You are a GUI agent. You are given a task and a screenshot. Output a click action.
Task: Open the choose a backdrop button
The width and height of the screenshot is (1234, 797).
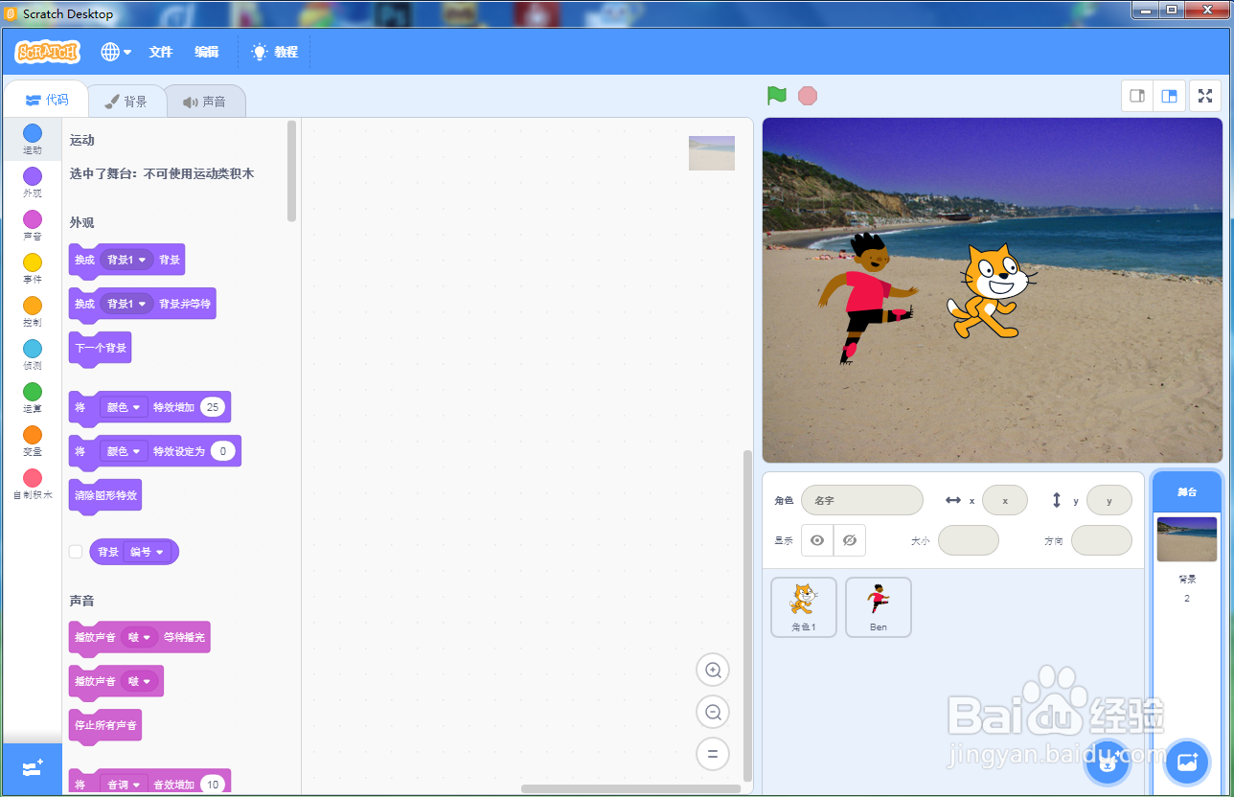pyautogui.click(x=1187, y=763)
